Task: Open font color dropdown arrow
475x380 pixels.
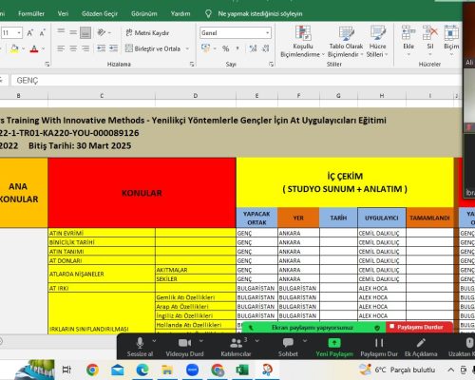Action: tap(43, 48)
